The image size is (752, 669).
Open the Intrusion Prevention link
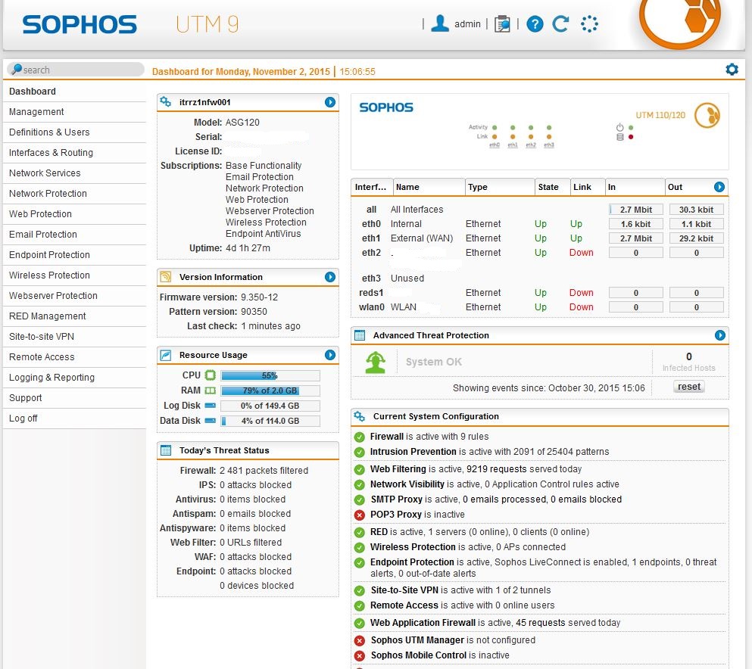[413, 452]
